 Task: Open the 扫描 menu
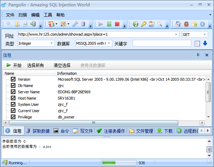pos(23,15)
